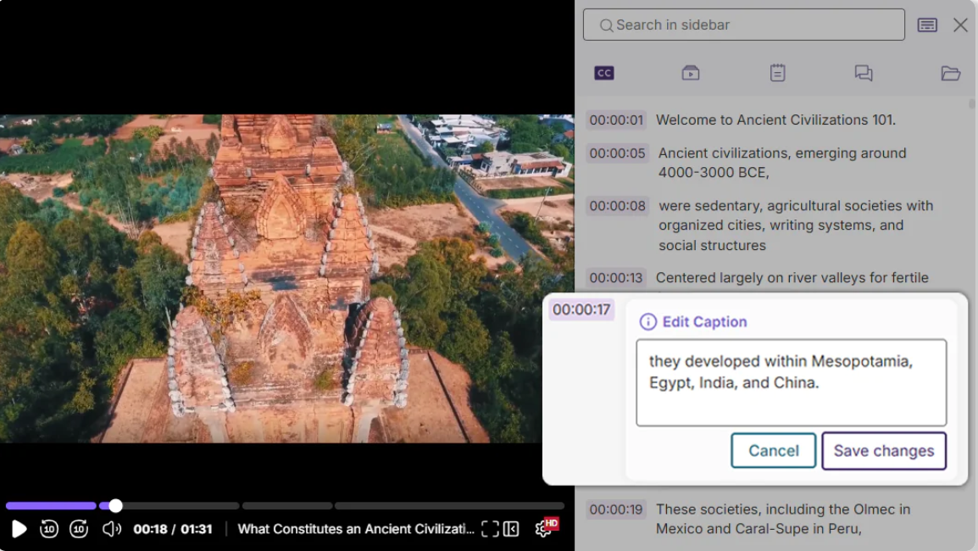
Task: Jump to timestamp 00:00:01
Action: [x=616, y=120]
